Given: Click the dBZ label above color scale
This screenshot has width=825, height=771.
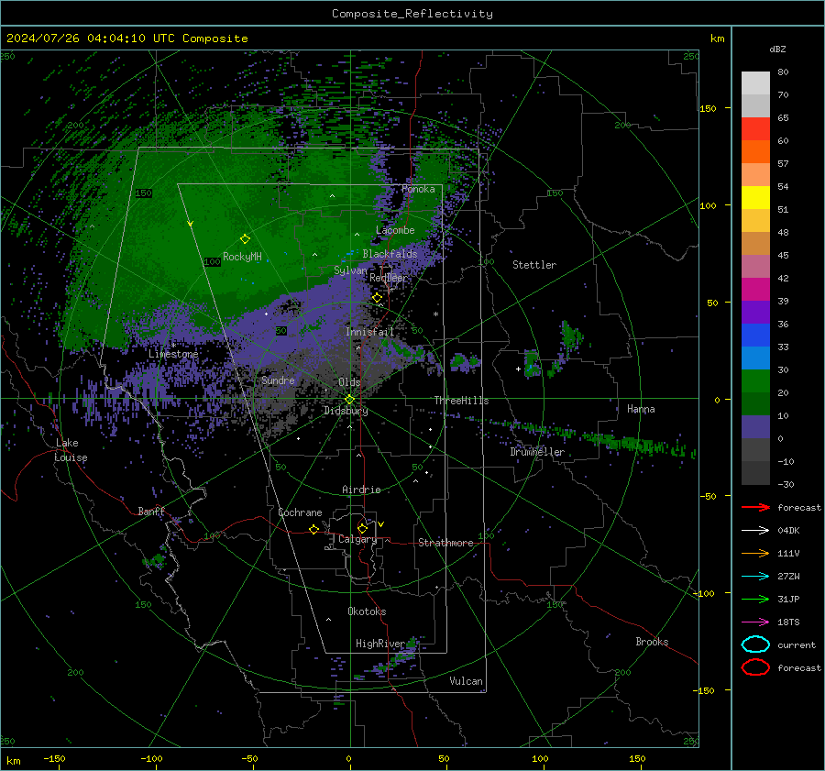Looking at the screenshot, I should coord(777,49).
